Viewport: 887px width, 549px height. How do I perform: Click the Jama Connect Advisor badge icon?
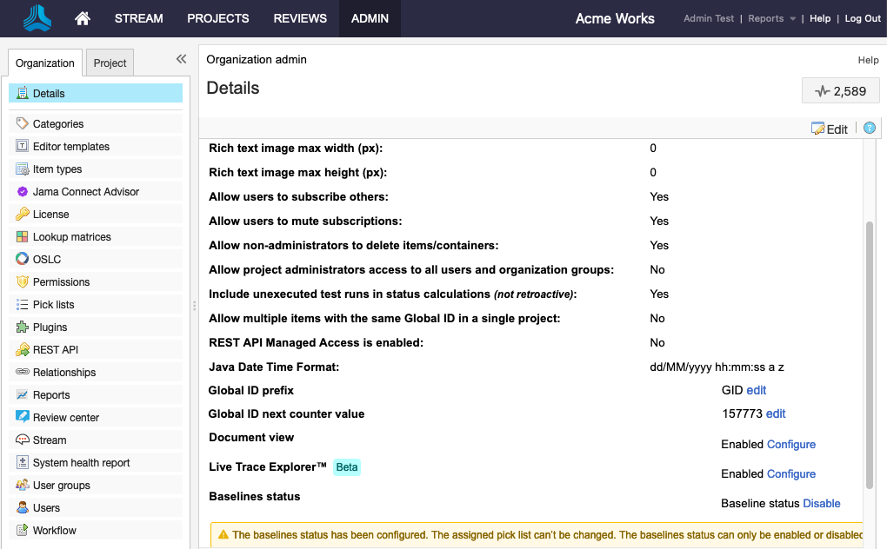coord(22,191)
